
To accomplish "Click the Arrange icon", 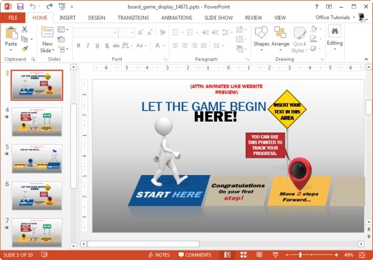I will pyautogui.click(x=280, y=39).
